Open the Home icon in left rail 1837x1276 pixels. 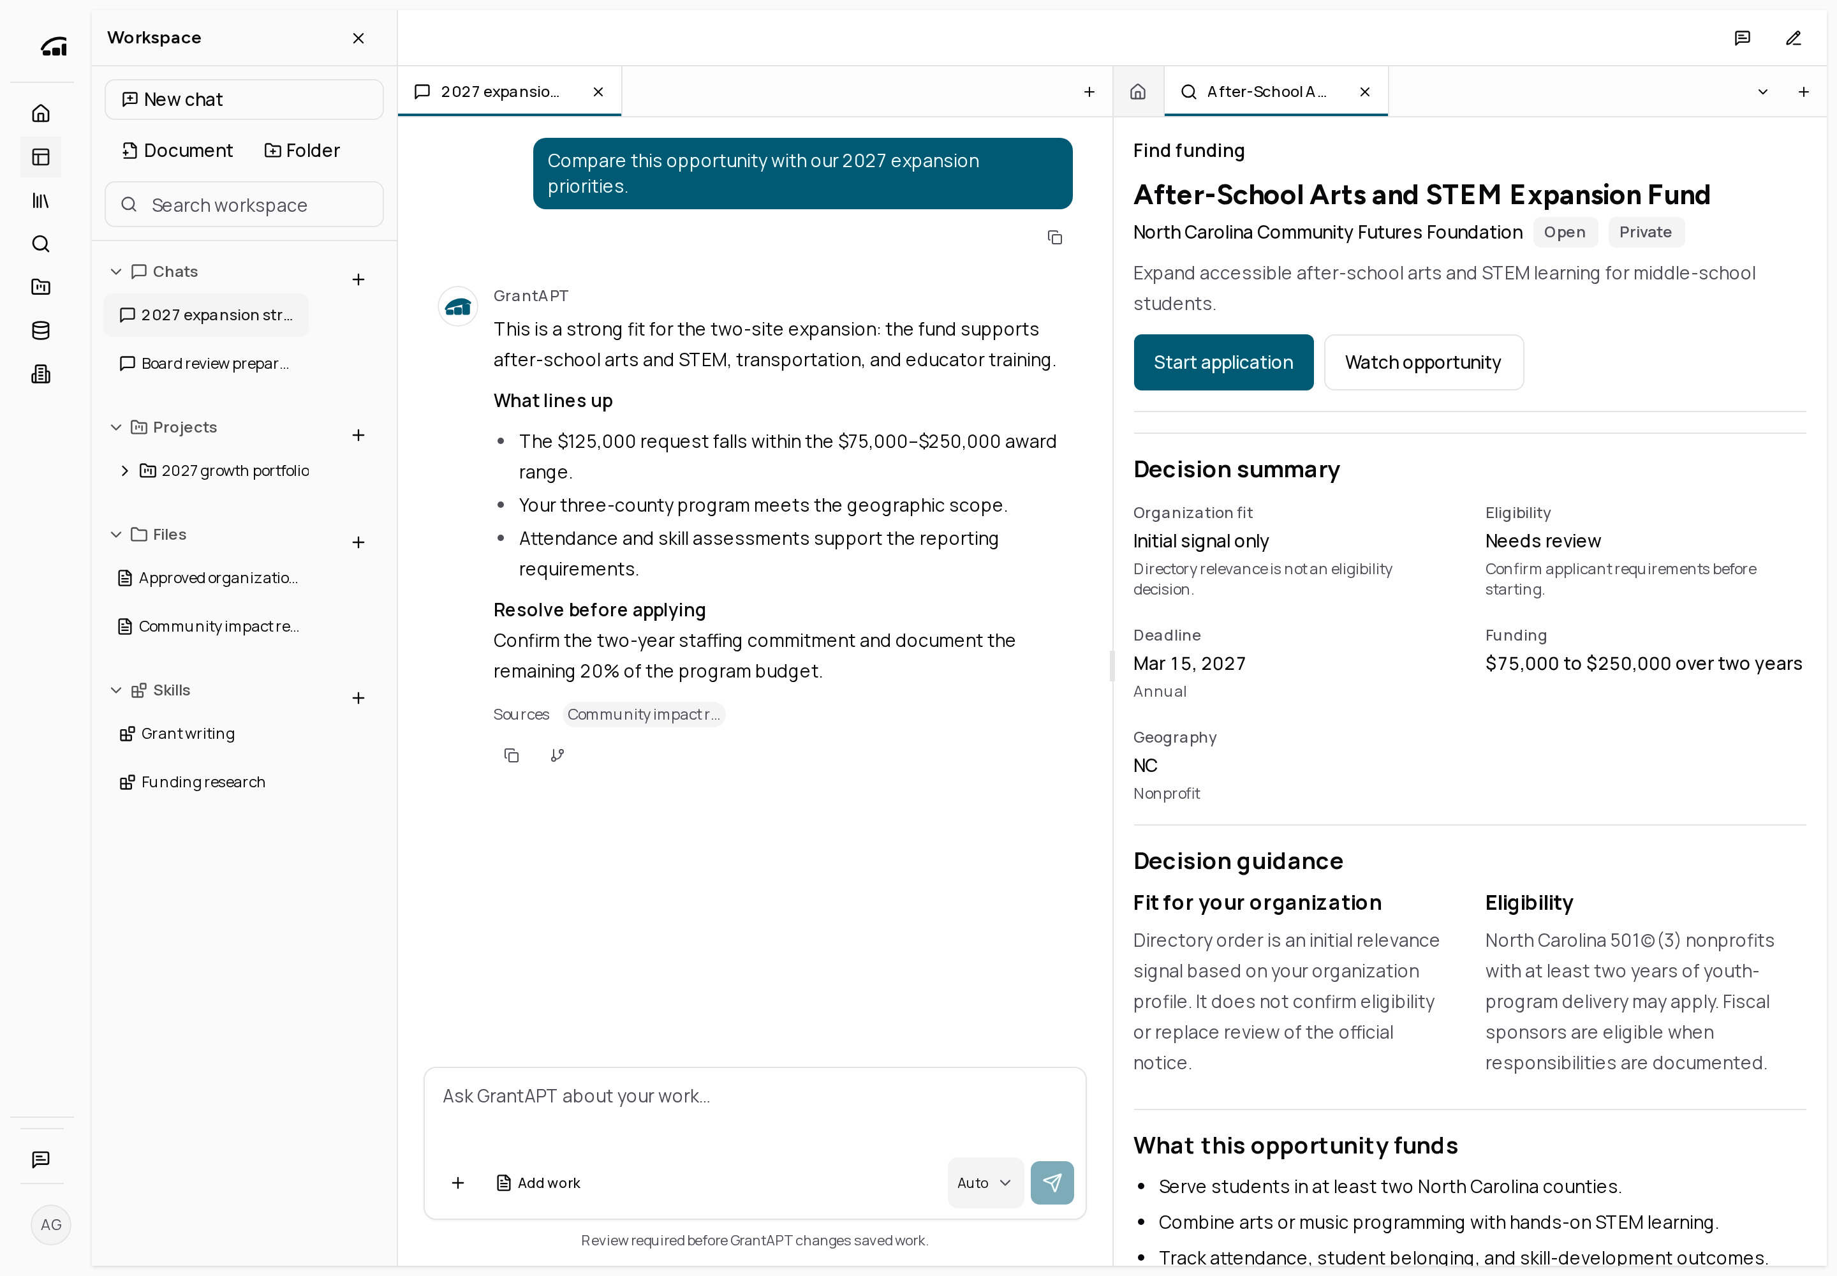click(x=41, y=114)
